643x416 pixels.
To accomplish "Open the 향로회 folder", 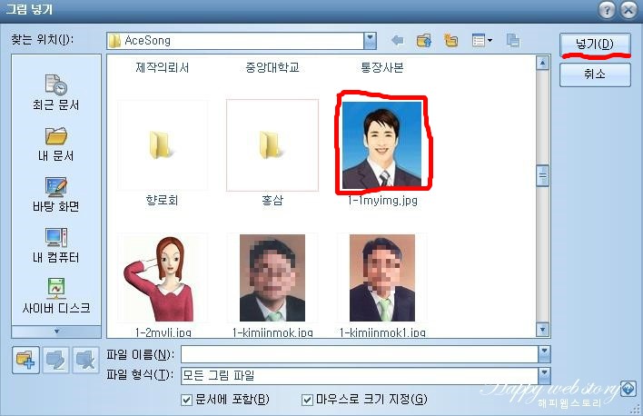I will pos(163,144).
